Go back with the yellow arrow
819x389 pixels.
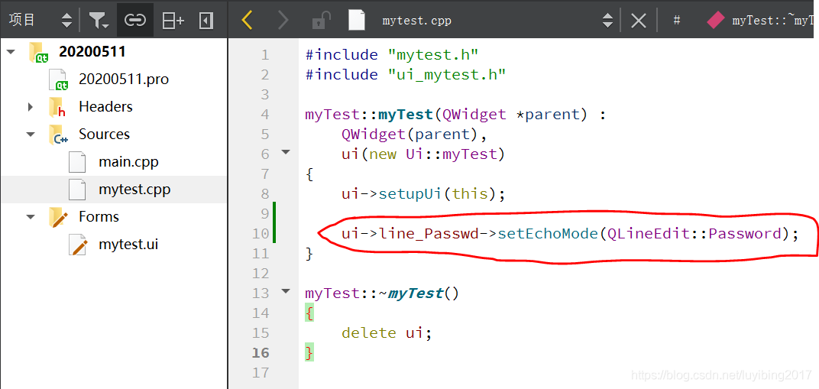(x=248, y=21)
